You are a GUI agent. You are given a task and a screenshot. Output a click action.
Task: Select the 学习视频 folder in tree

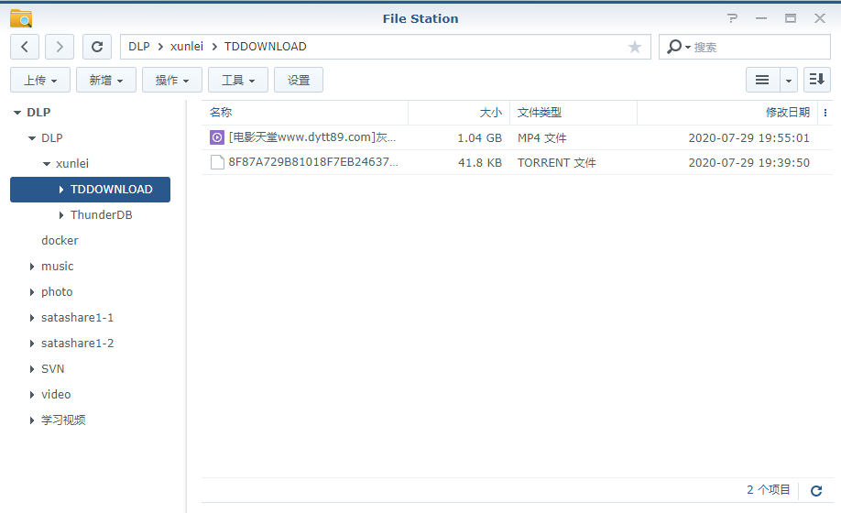[x=63, y=420]
